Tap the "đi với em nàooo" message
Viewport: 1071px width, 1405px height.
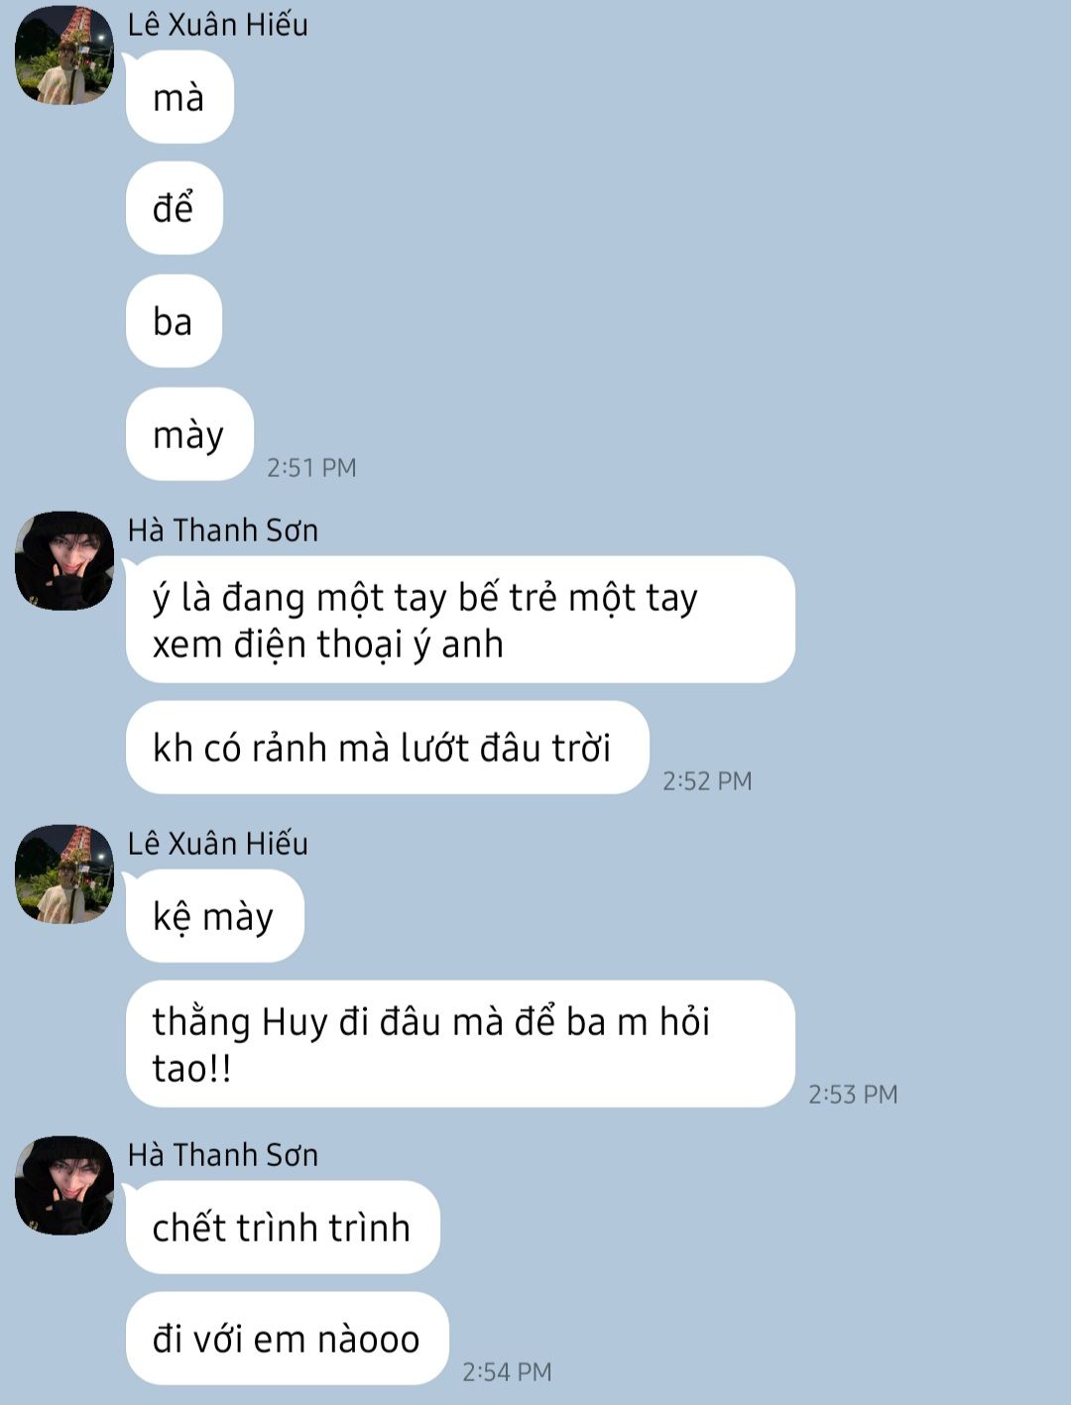[288, 1339]
